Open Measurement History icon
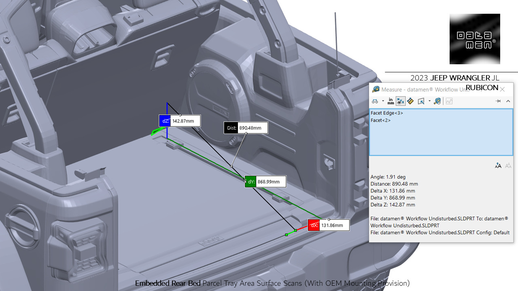Screen dimensions: 518x291 [437, 101]
